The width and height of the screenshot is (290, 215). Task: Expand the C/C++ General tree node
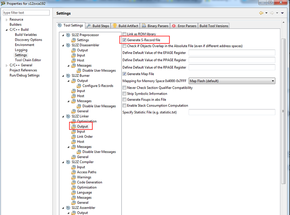tap(6, 66)
